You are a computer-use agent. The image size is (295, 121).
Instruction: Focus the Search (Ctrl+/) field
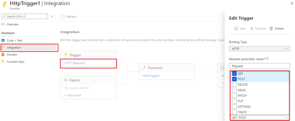[x=25, y=16]
